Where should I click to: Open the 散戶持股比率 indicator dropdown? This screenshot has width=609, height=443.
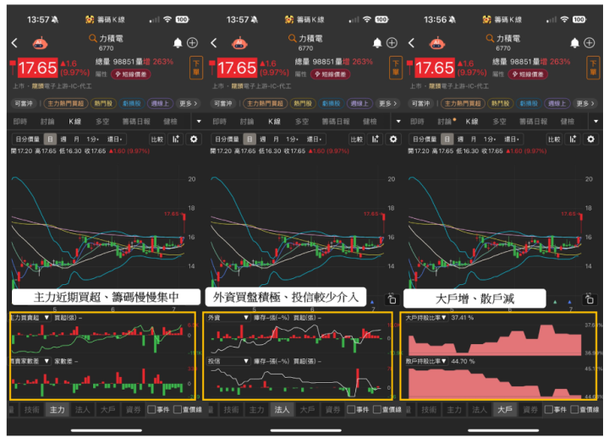click(x=426, y=361)
